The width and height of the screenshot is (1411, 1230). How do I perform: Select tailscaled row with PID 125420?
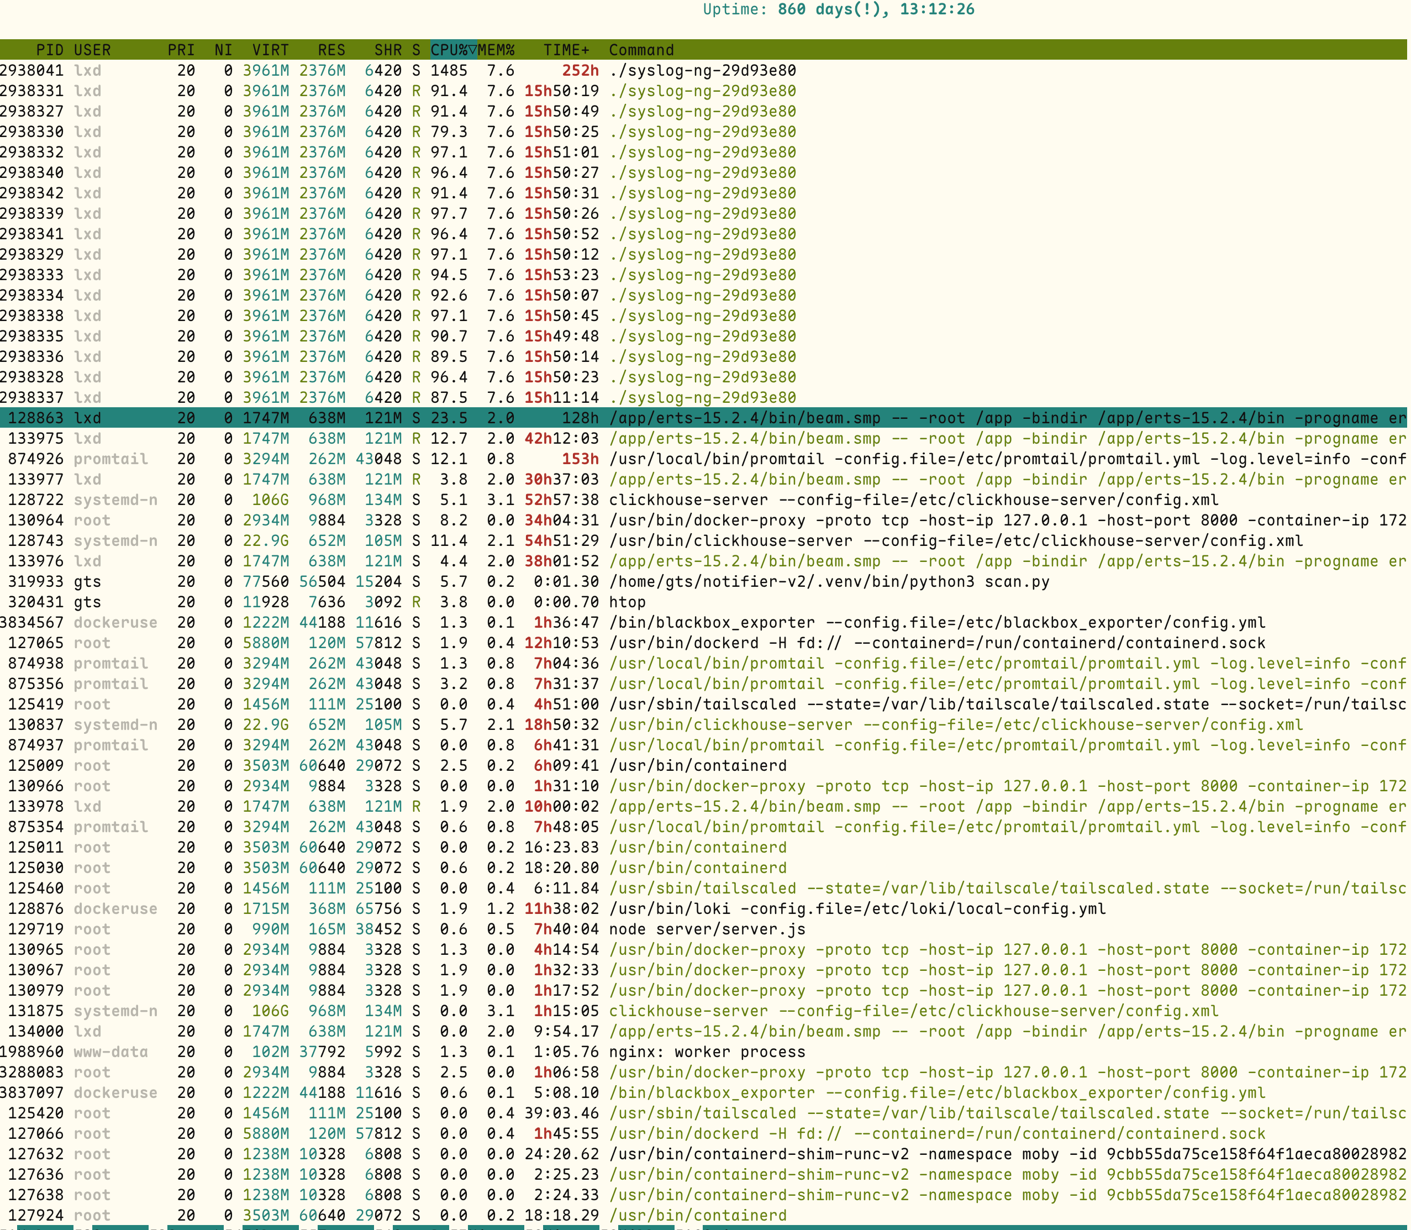pos(703,1113)
